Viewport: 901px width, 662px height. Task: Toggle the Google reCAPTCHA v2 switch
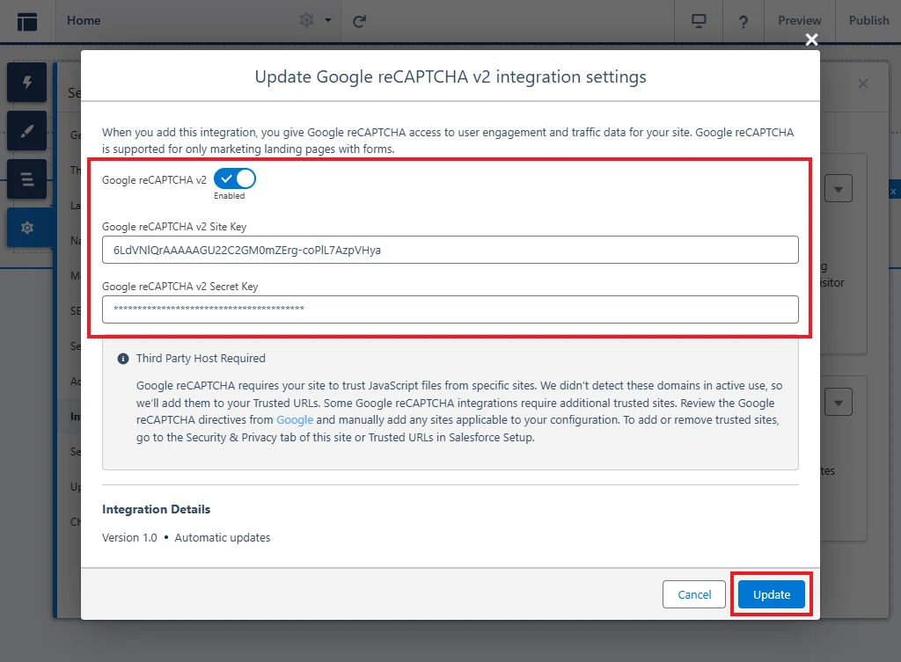[234, 179]
